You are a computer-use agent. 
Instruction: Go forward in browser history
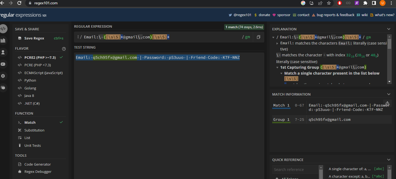(x=11, y=3)
